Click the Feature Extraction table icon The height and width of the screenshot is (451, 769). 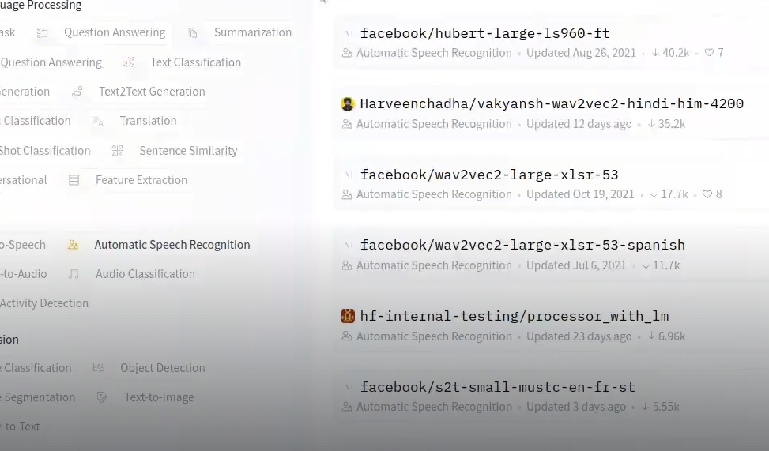[74, 180]
